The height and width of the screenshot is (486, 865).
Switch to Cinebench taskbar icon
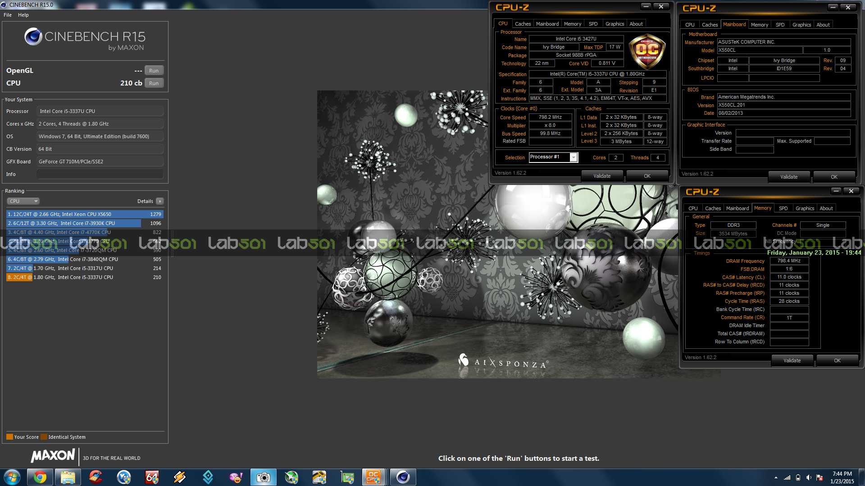(403, 477)
